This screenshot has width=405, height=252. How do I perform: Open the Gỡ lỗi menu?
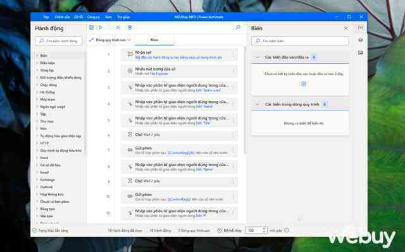[x=78, y=17]
